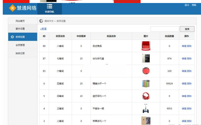Edit the 四等奖 row
Viewport: 201px width, 125px height.
click(184, 96)
